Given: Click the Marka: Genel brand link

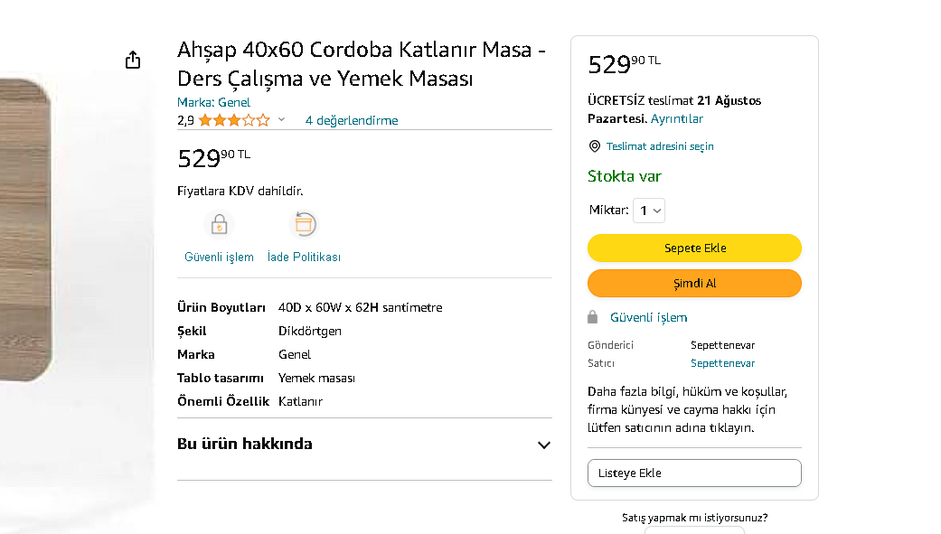Looking at the screenshot, I should 213,102.
